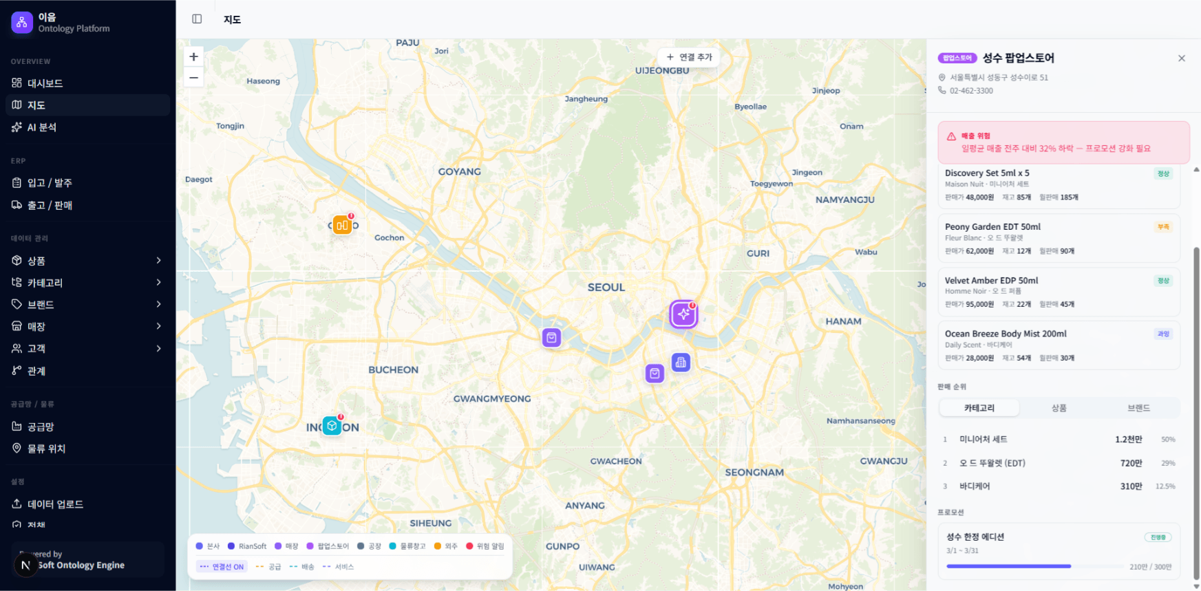Zoom out on the map
The image size is (1201, 591).
click(194, 77)
